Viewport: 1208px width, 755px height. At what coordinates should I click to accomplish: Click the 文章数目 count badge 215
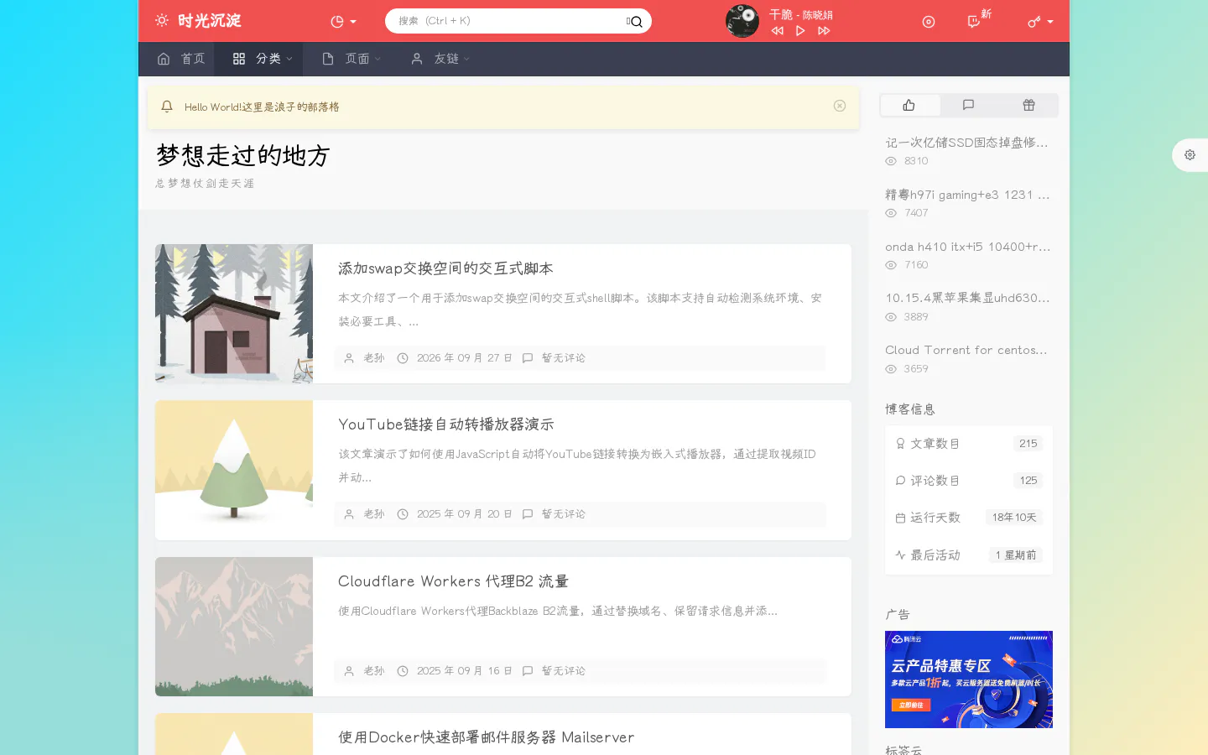click(1028, 444)
